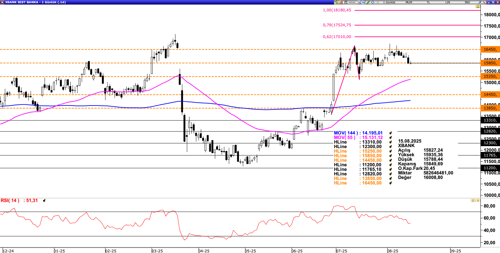
Task: Click yellow badge icon in RSI panel corner
Action: point(473,200)
